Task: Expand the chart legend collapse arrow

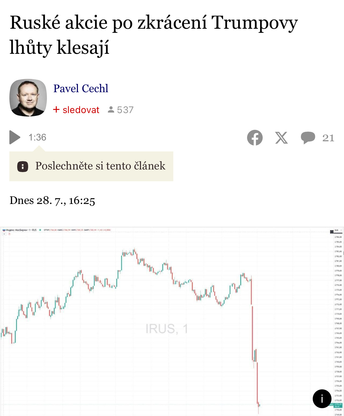Action: pyautogui.click(x=4, y=234)
